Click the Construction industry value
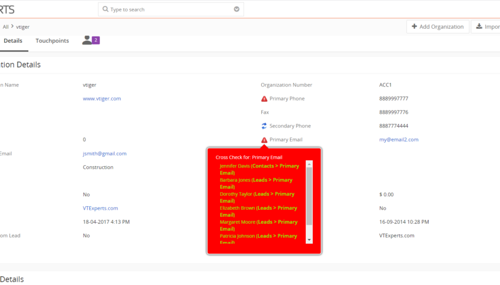The width and height of the screenshot is (500, 285). point(98,167)
